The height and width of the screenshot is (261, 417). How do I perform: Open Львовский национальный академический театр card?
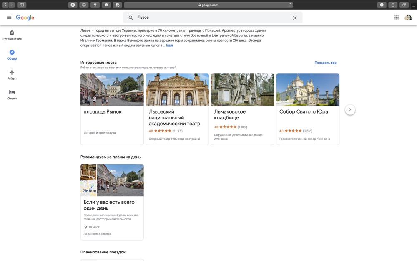point(177,109)
